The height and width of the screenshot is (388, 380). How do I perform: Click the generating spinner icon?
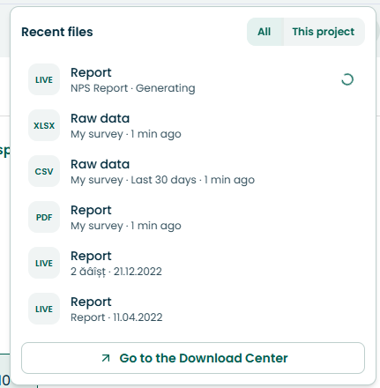(347, 79)
